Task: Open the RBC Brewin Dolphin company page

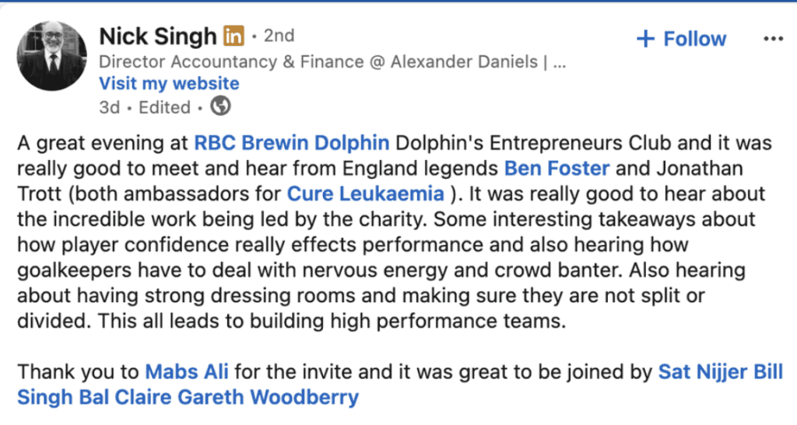Action: (x=291, y=143)
